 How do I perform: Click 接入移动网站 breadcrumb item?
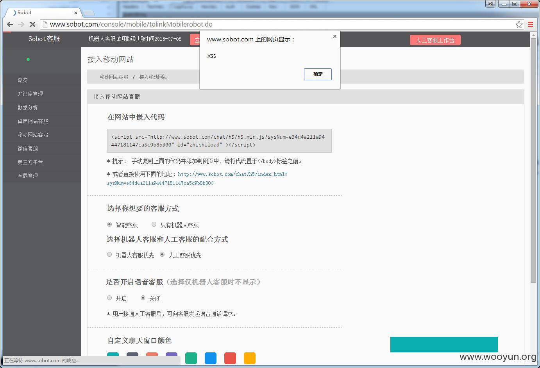pos(153,77)
